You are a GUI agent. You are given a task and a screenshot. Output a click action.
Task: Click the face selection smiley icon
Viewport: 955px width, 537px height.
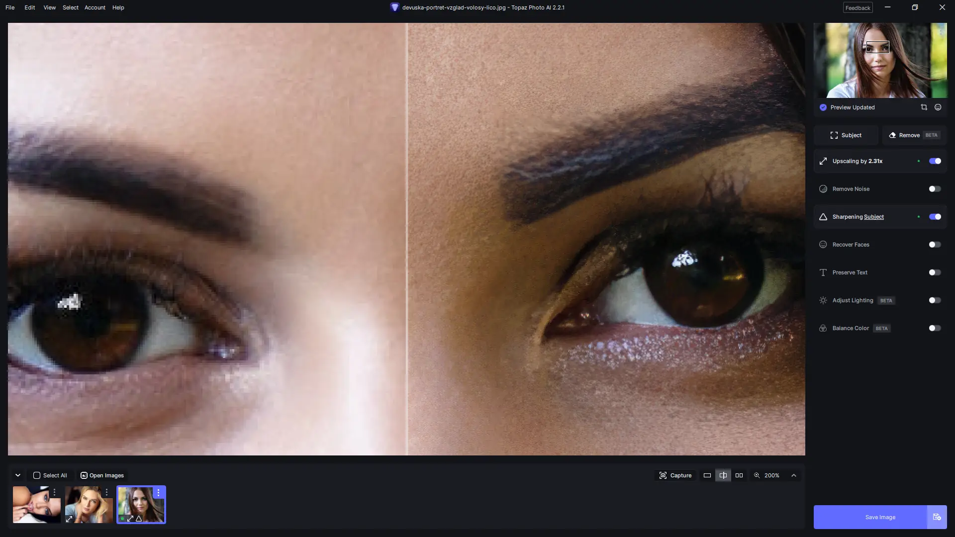pos(938,107)
